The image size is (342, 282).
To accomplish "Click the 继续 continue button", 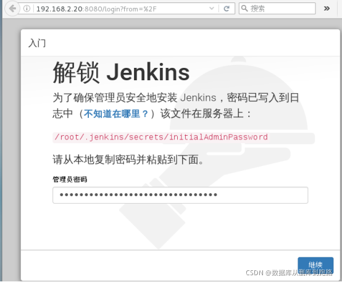I will (x=315, y=265).
